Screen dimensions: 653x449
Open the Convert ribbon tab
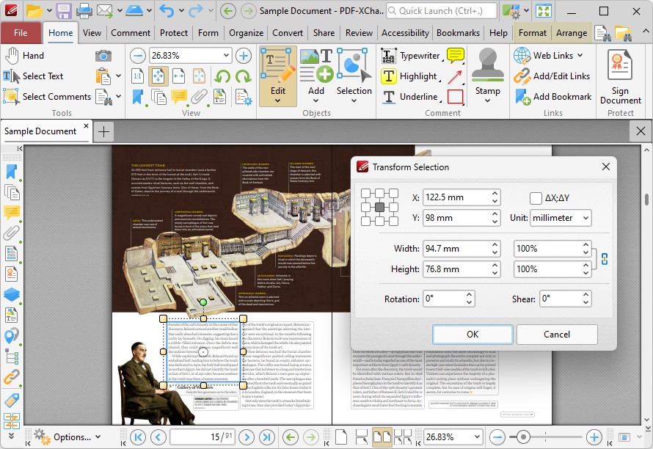[x=288, y=33]
